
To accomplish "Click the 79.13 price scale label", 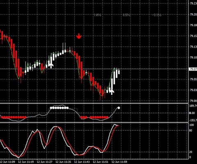I will 193,47.
